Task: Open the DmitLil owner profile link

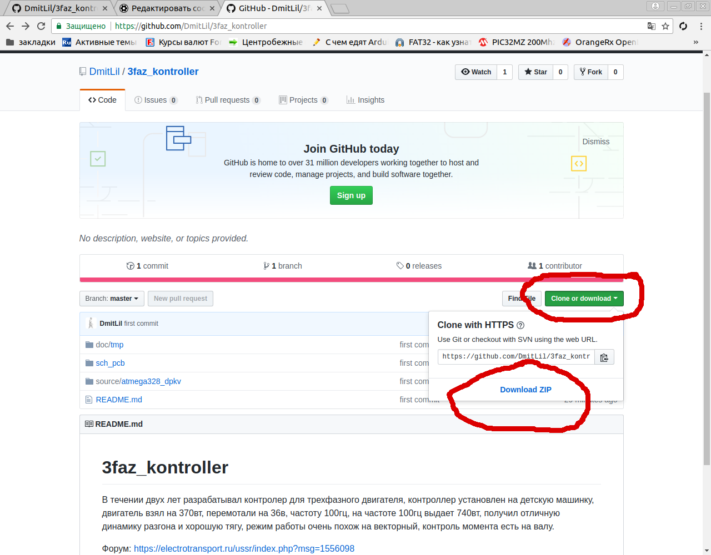Action: [x=104, y=72]
